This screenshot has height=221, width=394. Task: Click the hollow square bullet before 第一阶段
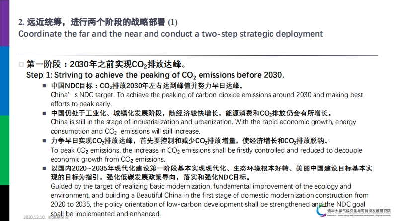(x=21, y=64)
